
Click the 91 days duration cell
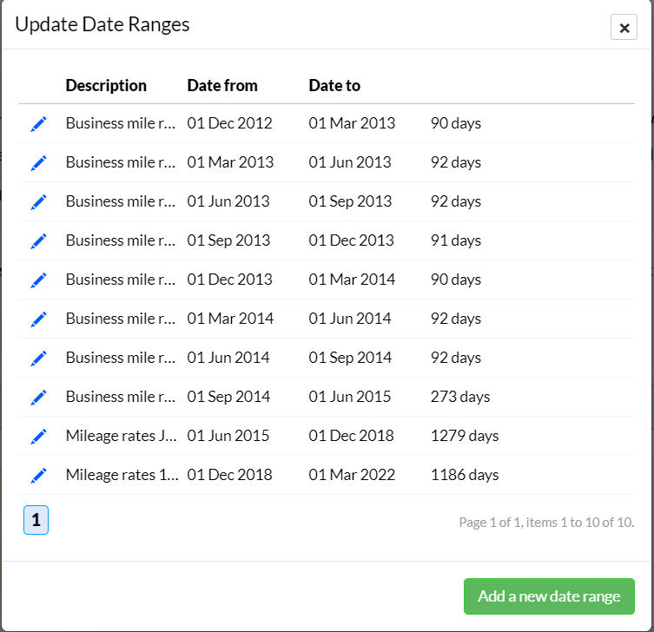click(455, 240)
